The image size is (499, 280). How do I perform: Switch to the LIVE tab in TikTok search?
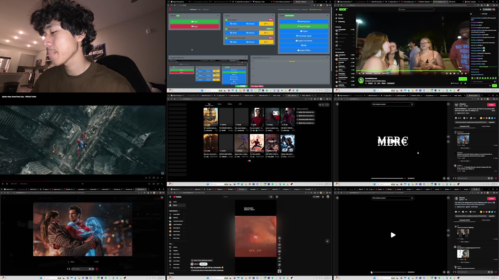pyautogui.click(x=239, y=104)
